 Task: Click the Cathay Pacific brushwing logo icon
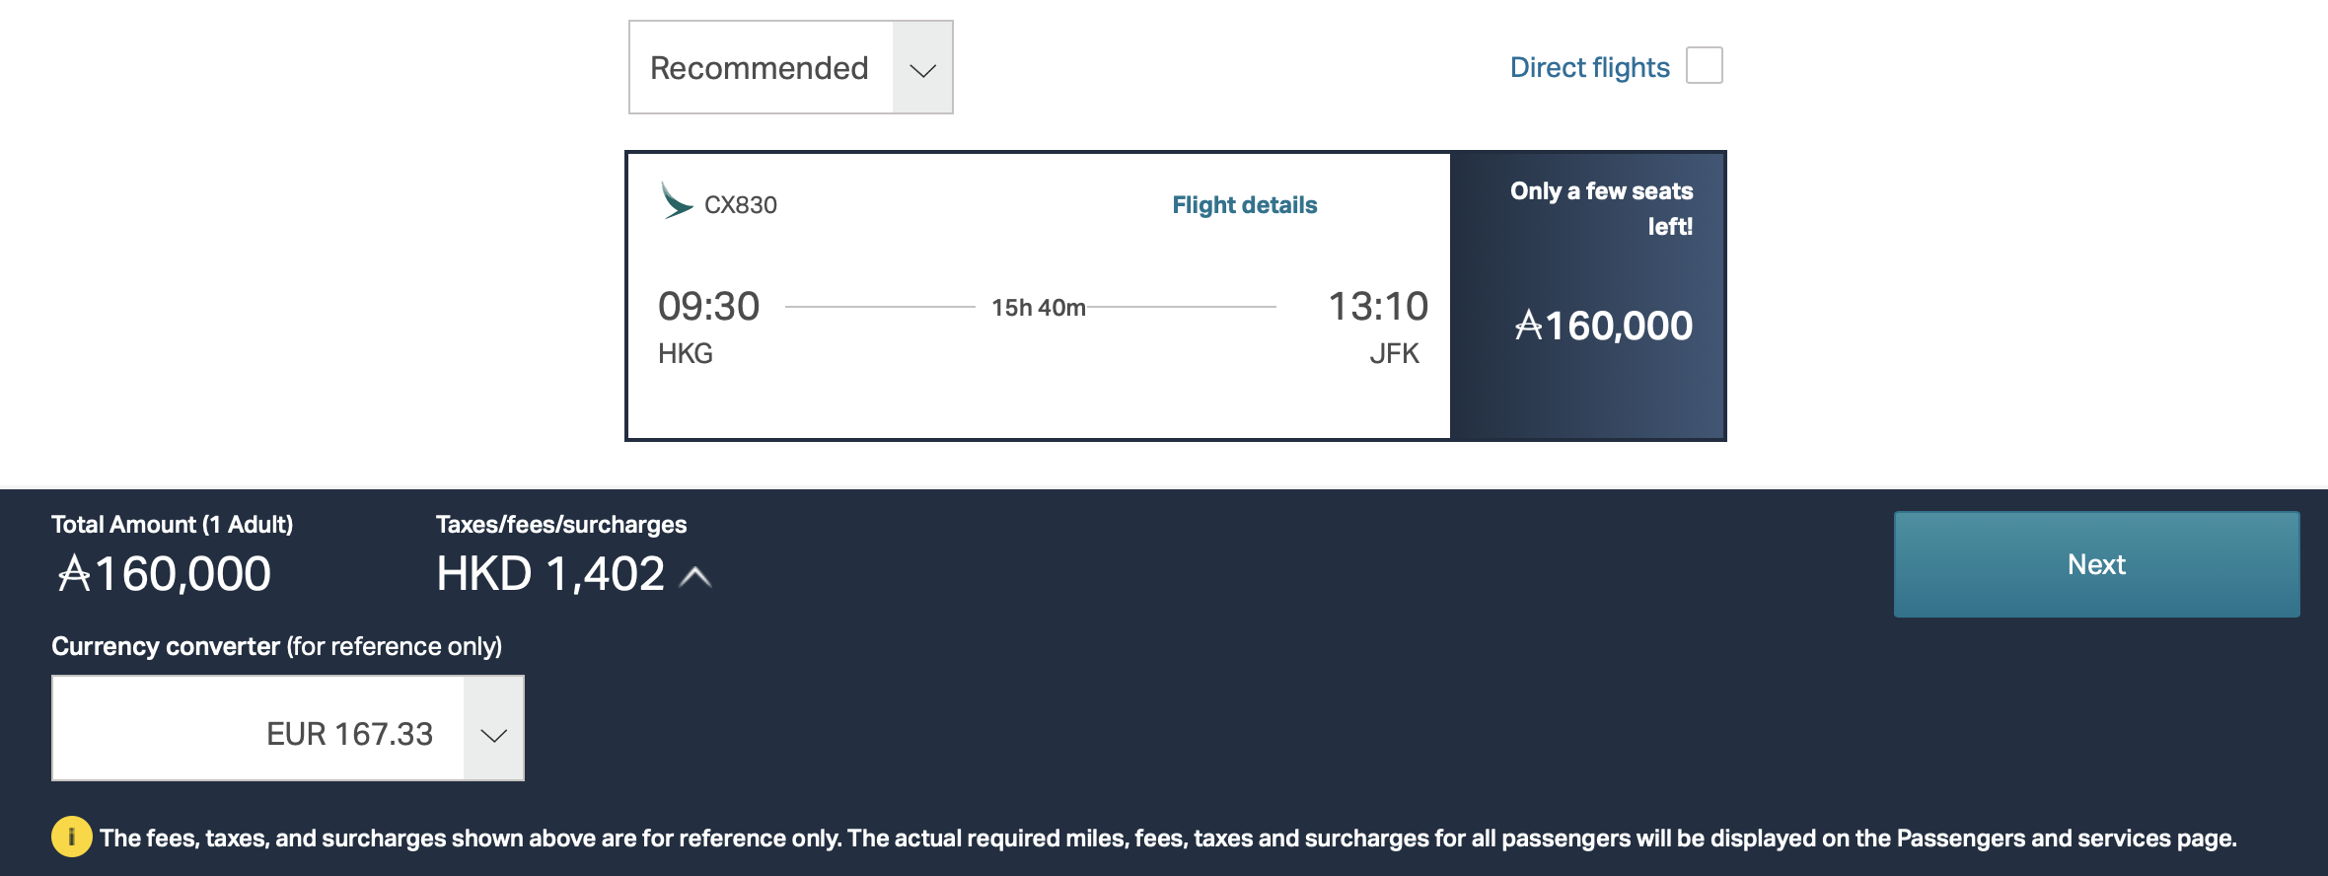tap(677, 201)
